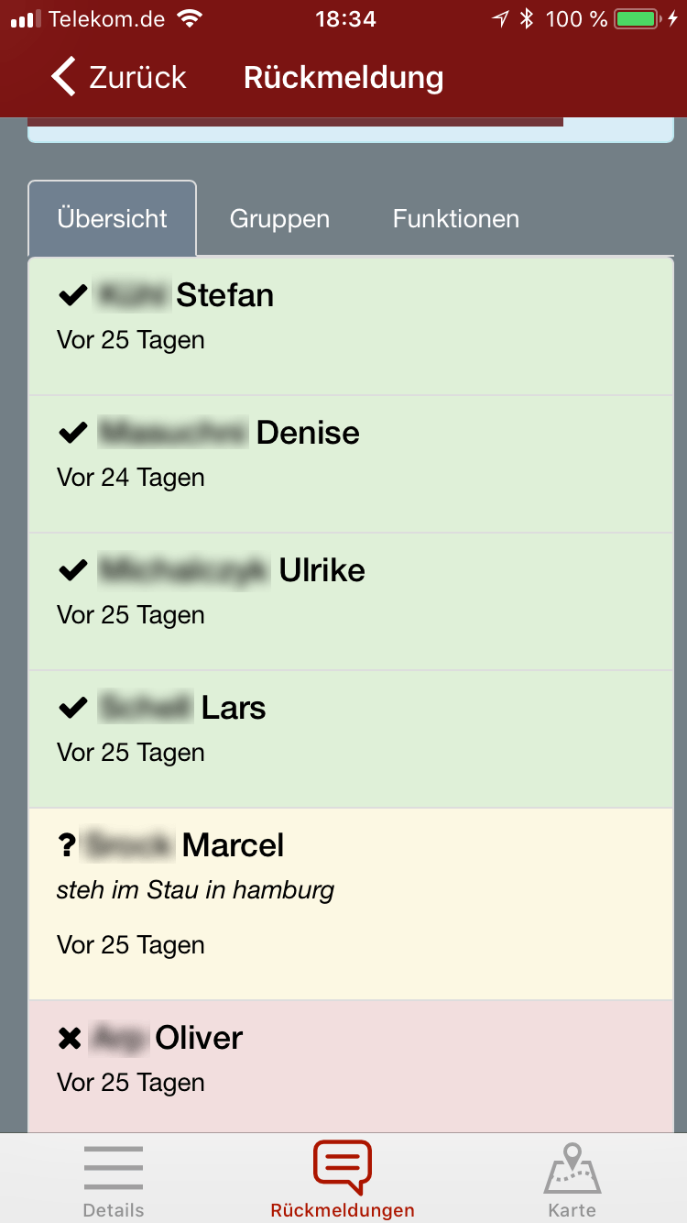The width and height of the screenshot is (687, 1223).
Task: Open Stefan's feedback entry
Action: pyautogui.click(x=351, y=326)
